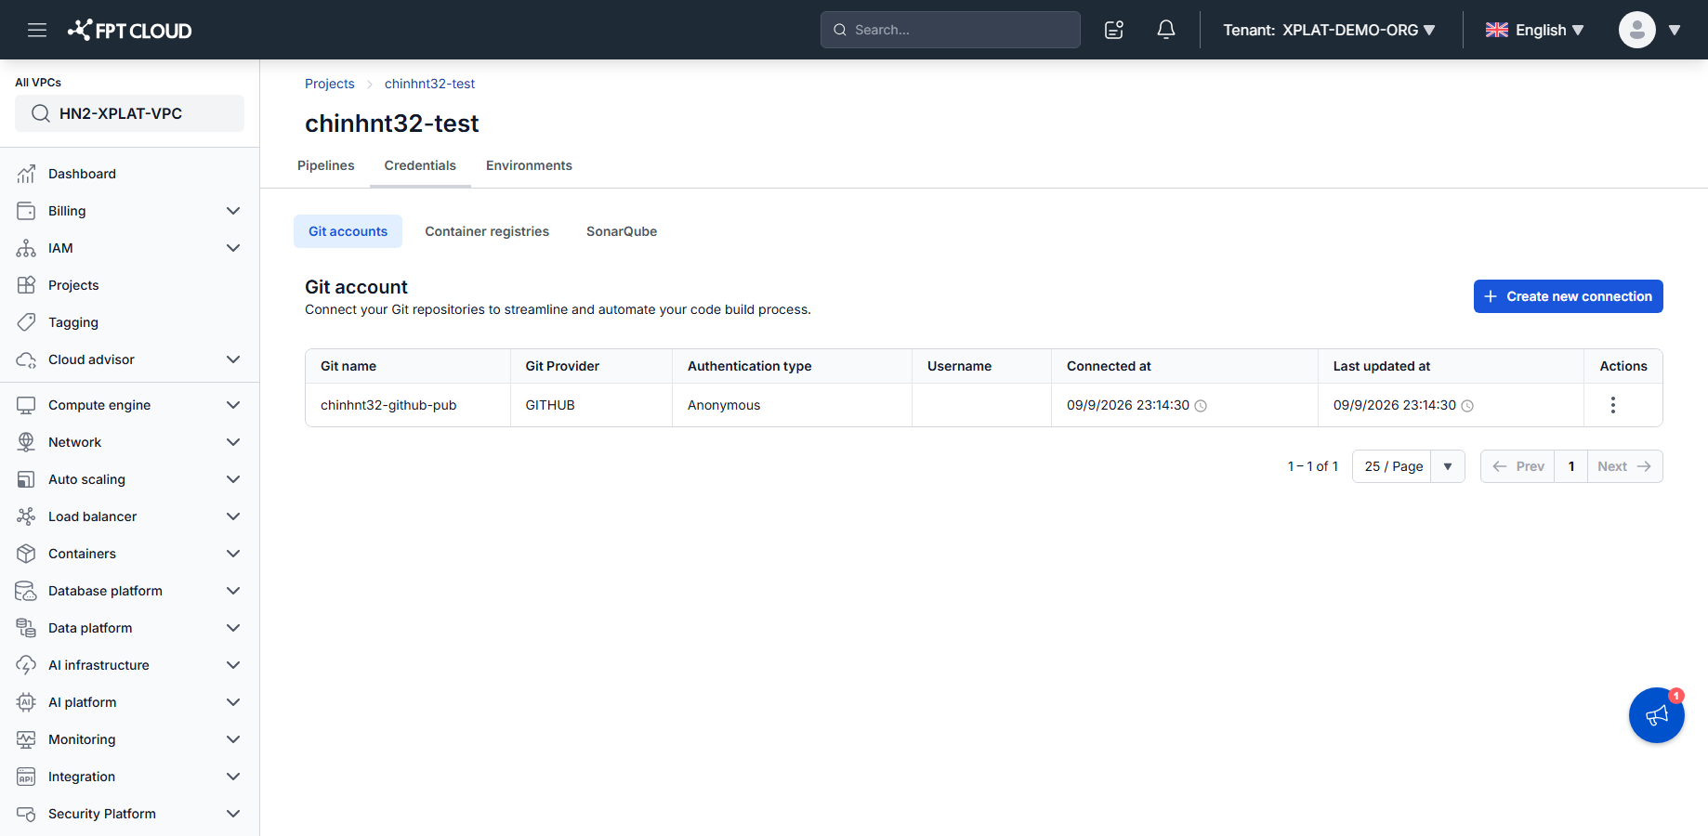
Task: Click the IAM sidebar icon
Action: click(x=26, y=248)
